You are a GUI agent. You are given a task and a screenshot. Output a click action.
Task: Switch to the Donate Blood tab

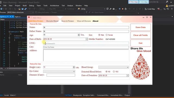(52, 21)
